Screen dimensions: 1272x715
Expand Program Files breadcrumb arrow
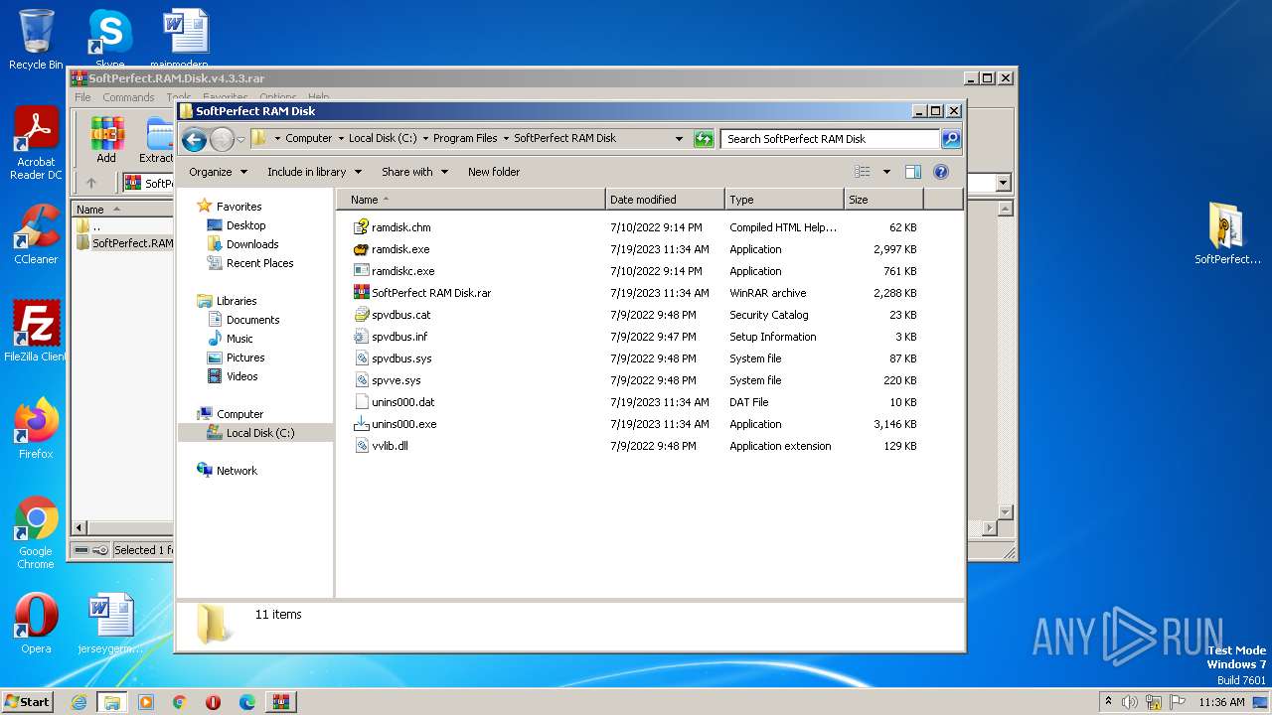point(506,139)
